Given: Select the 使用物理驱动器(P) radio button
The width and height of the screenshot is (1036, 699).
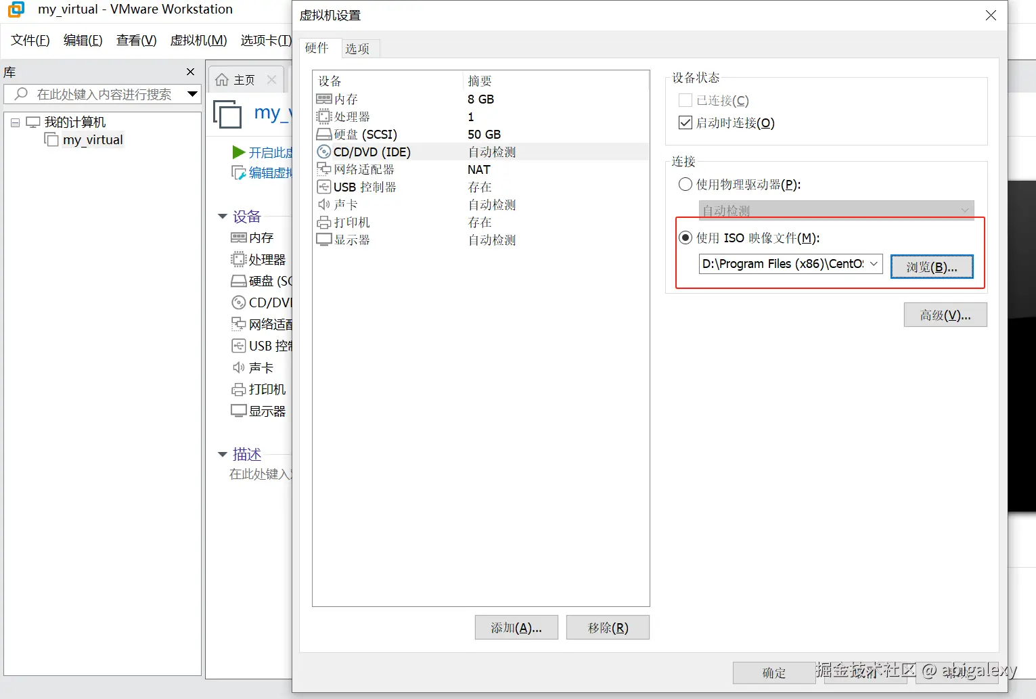Looking at the screenshot, I should [685, 184].
